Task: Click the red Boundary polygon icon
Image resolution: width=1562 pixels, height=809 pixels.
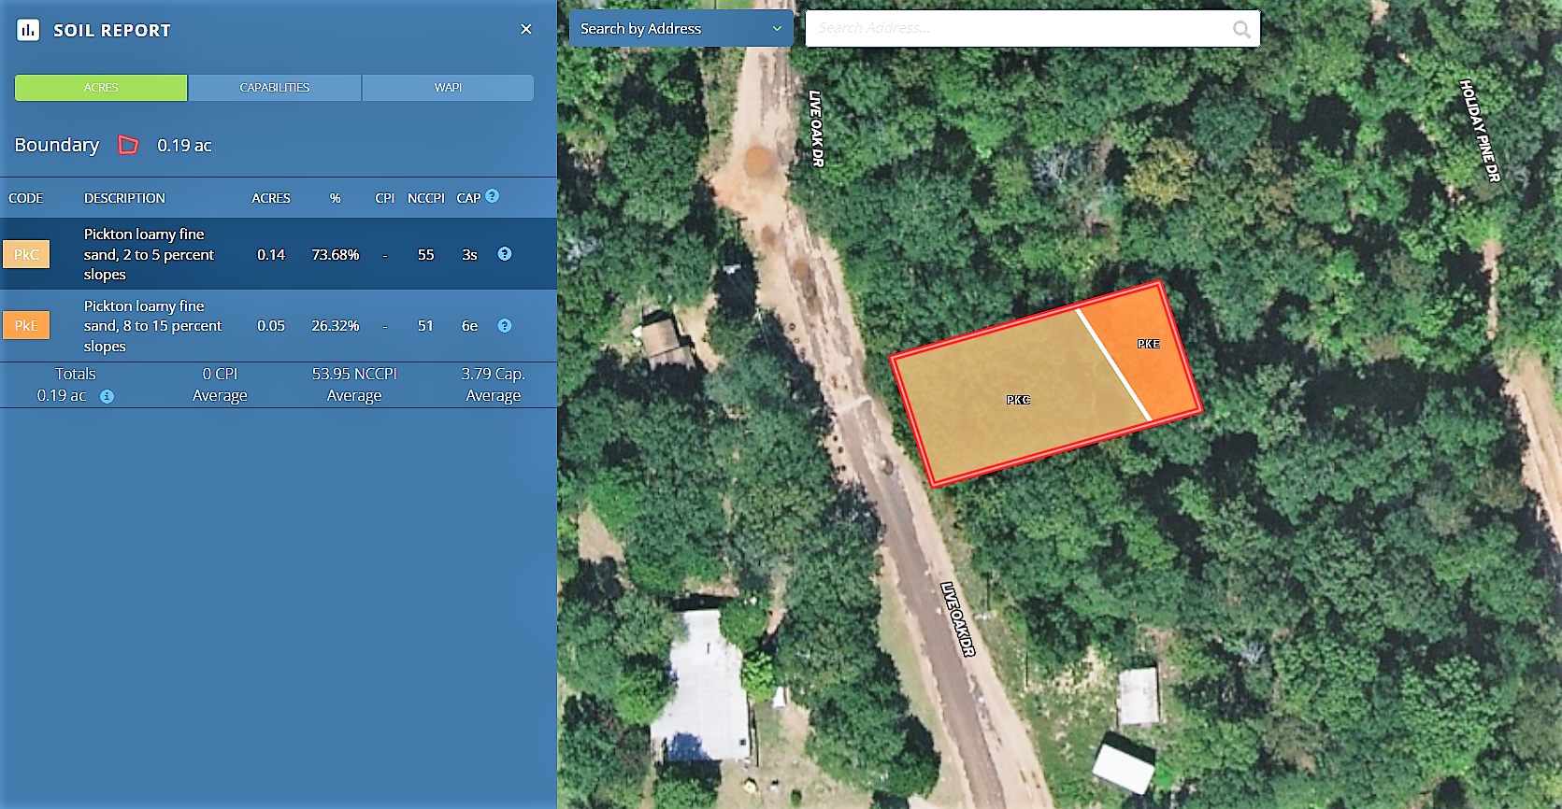Action: point(128,145)
